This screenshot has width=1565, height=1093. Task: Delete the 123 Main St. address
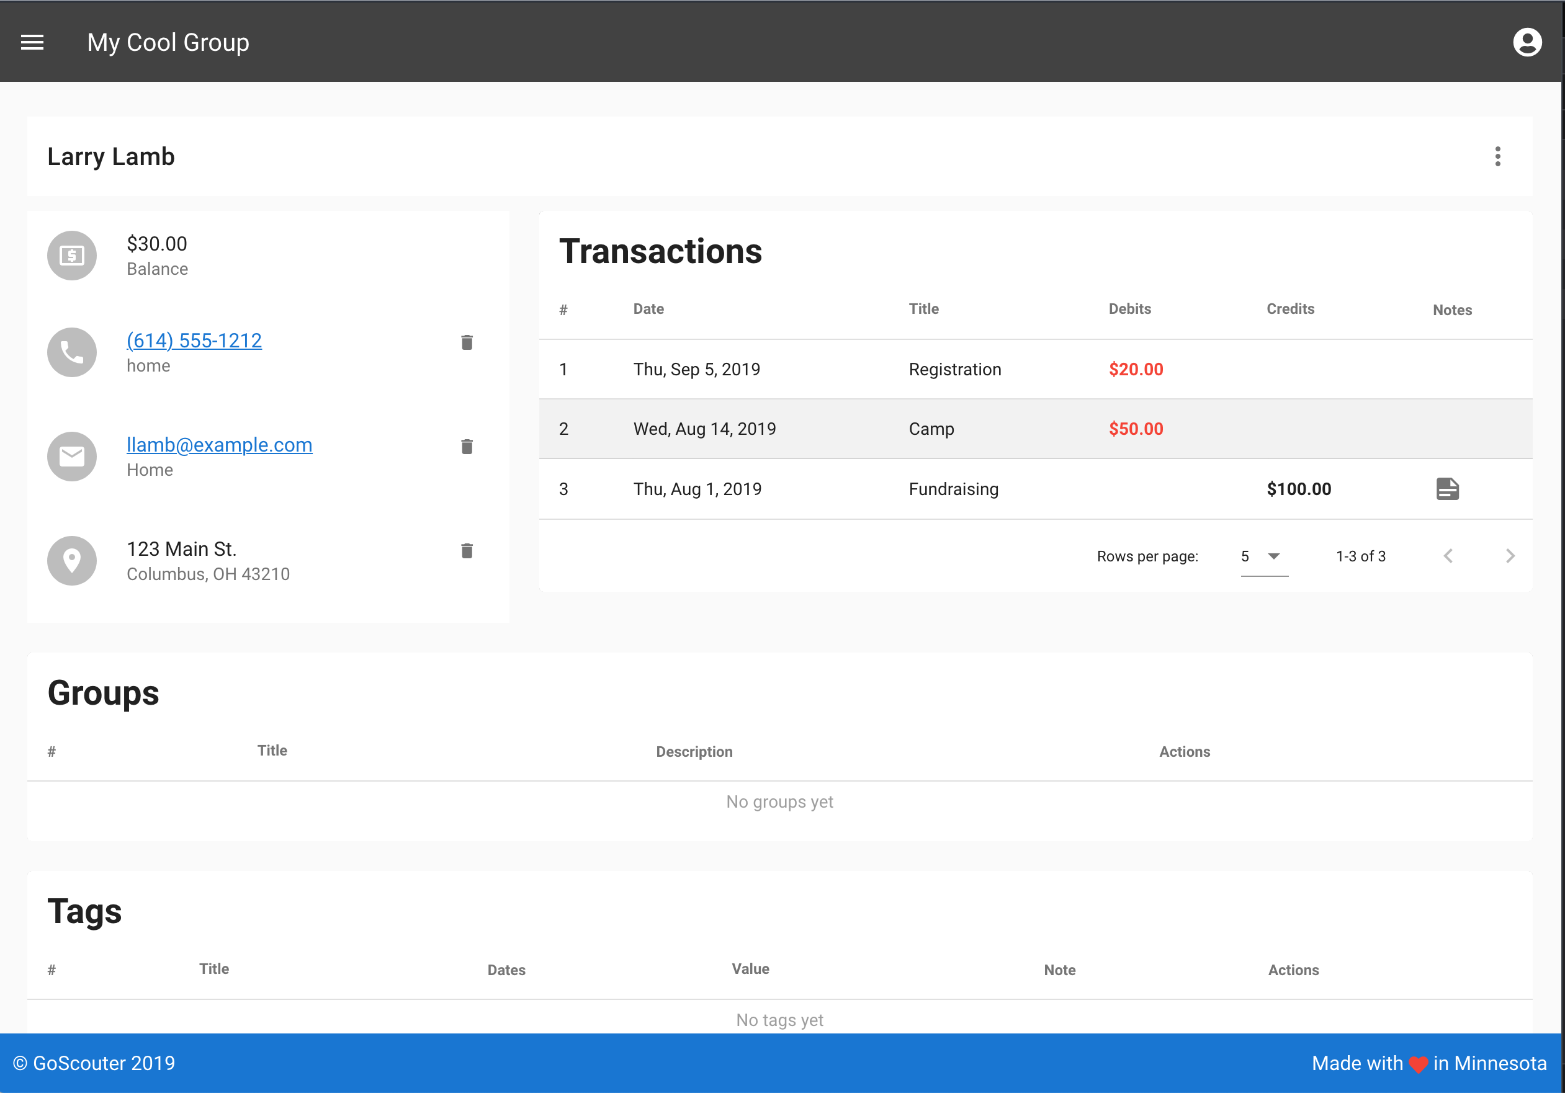click(x=467, y=551)
